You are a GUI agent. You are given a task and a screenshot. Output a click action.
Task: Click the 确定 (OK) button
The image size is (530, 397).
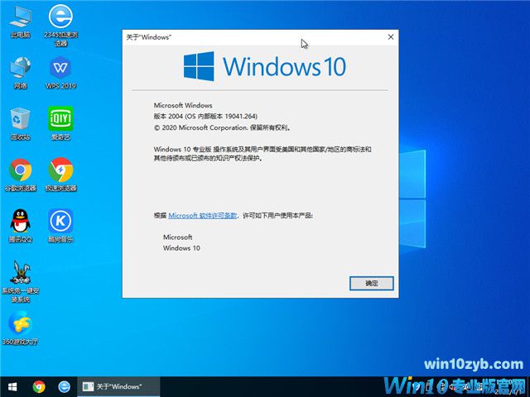pyautogui.click(x=371, y=283)
